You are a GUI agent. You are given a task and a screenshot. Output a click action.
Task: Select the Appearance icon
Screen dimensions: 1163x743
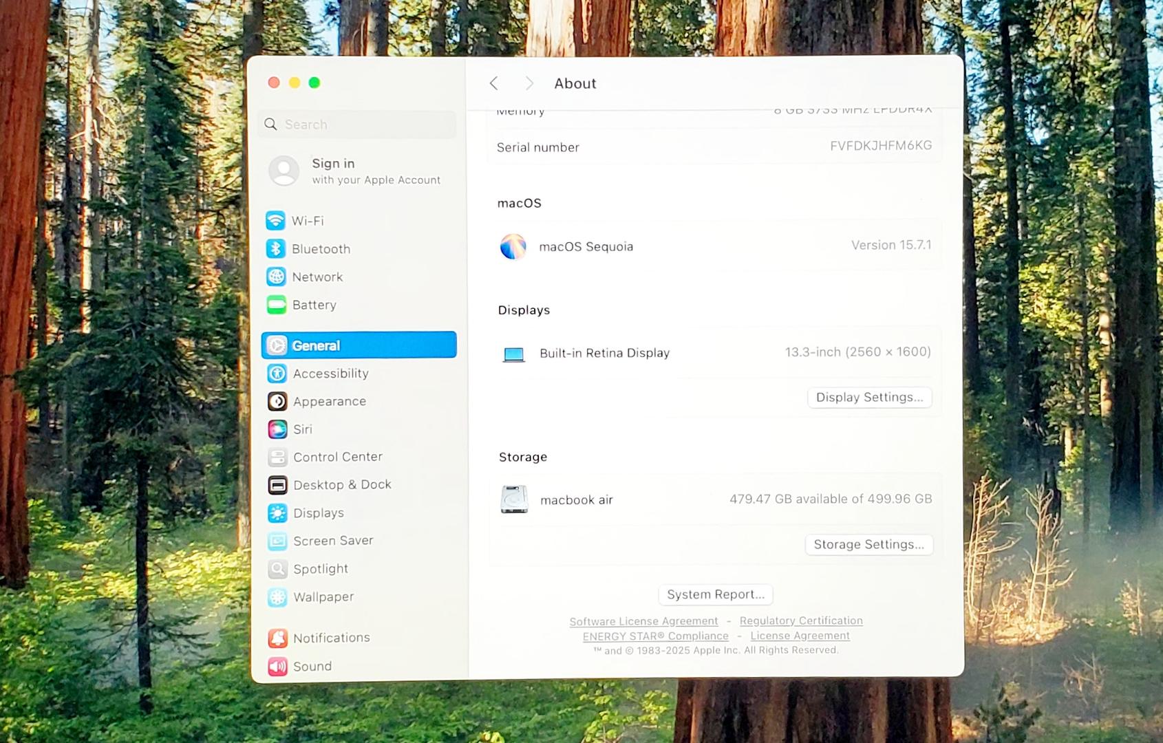[277, 401]
